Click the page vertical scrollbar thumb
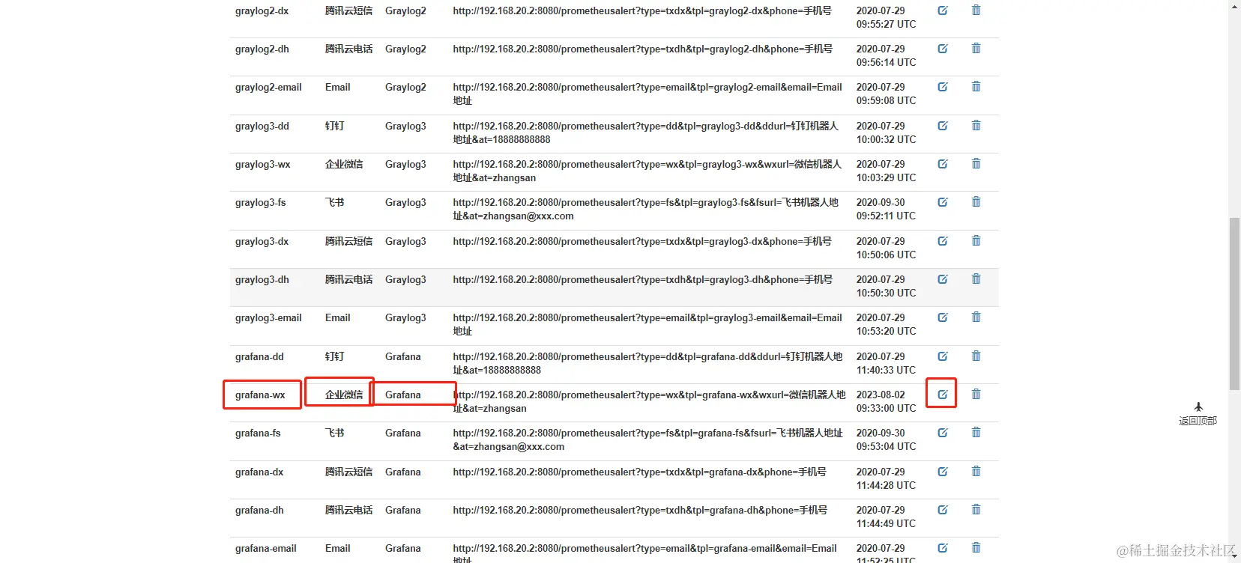 [1234, 303]
